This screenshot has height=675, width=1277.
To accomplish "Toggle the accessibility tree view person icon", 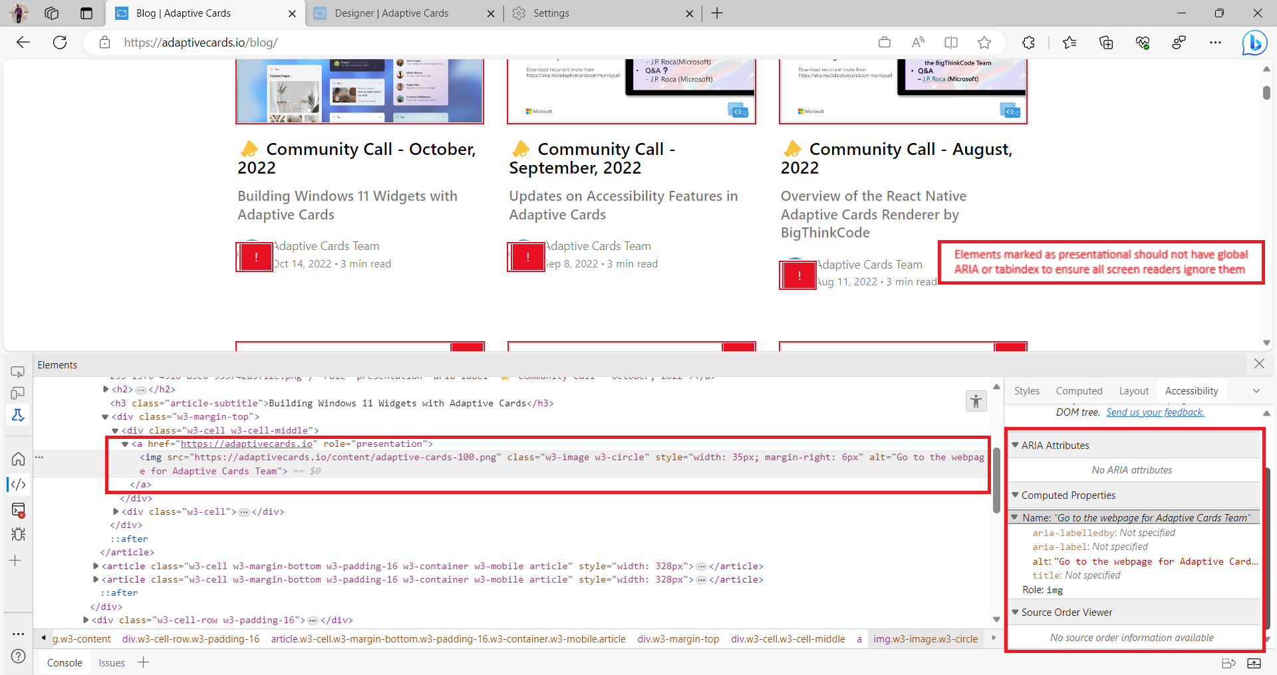I will point(976,401).
